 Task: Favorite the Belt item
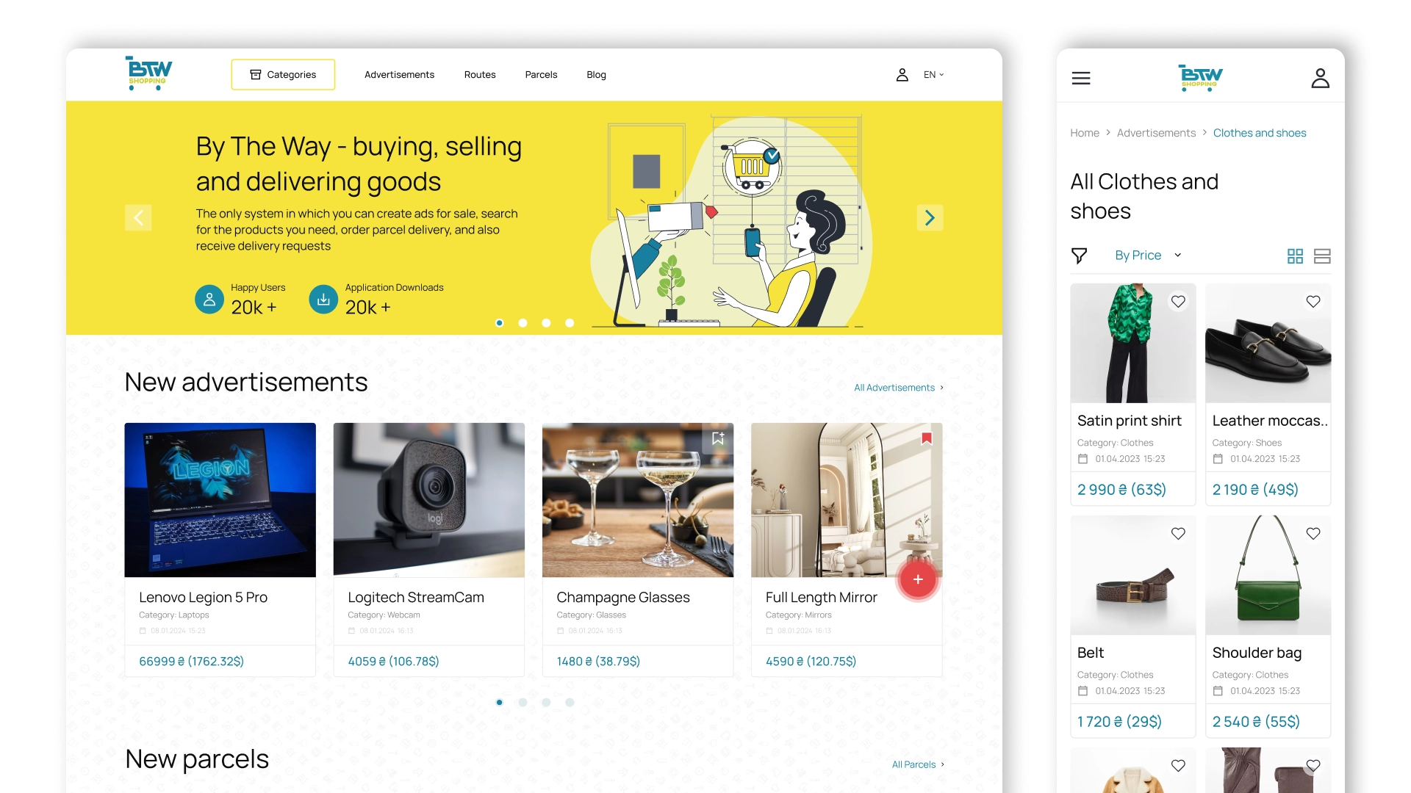pos(1178,534)
